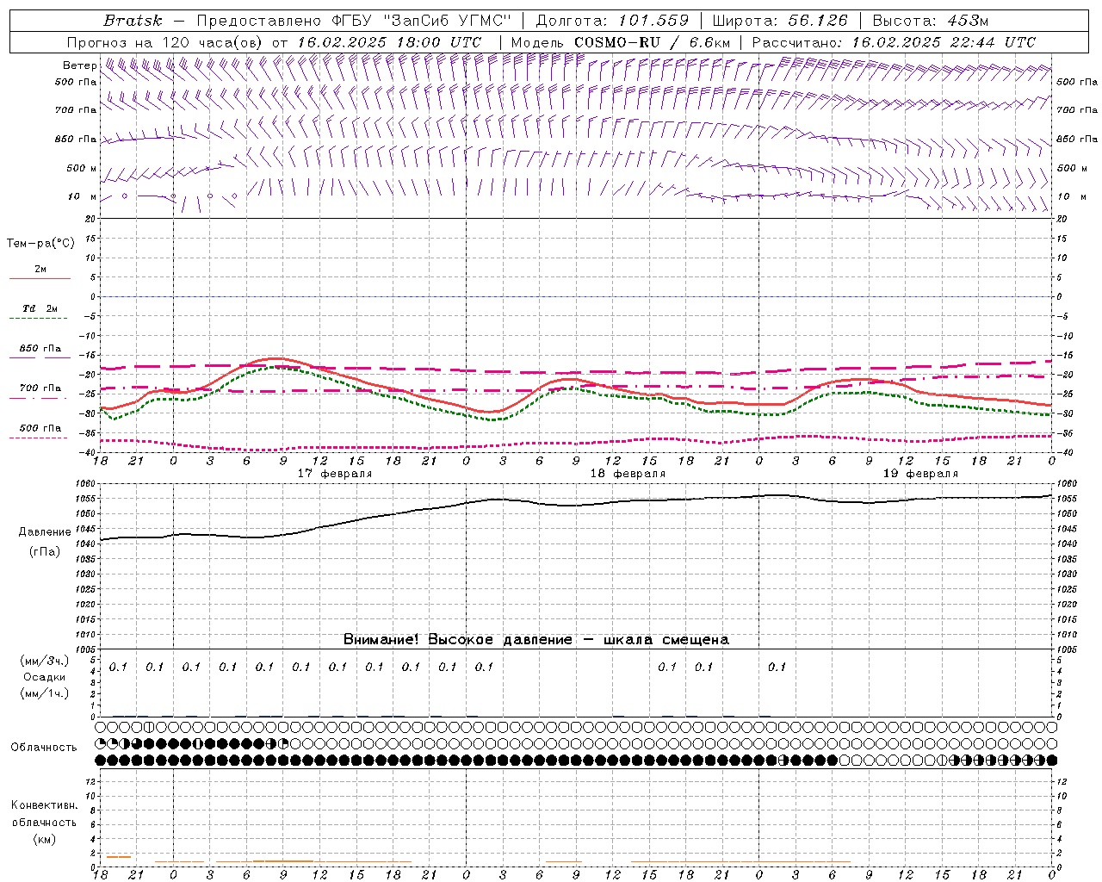Click the 'Рассчитано: 16.02.2025 22:44 UTC' timestamp
Image resolution: width=1102 pixels, height=882 pixels.
point(894,42)
